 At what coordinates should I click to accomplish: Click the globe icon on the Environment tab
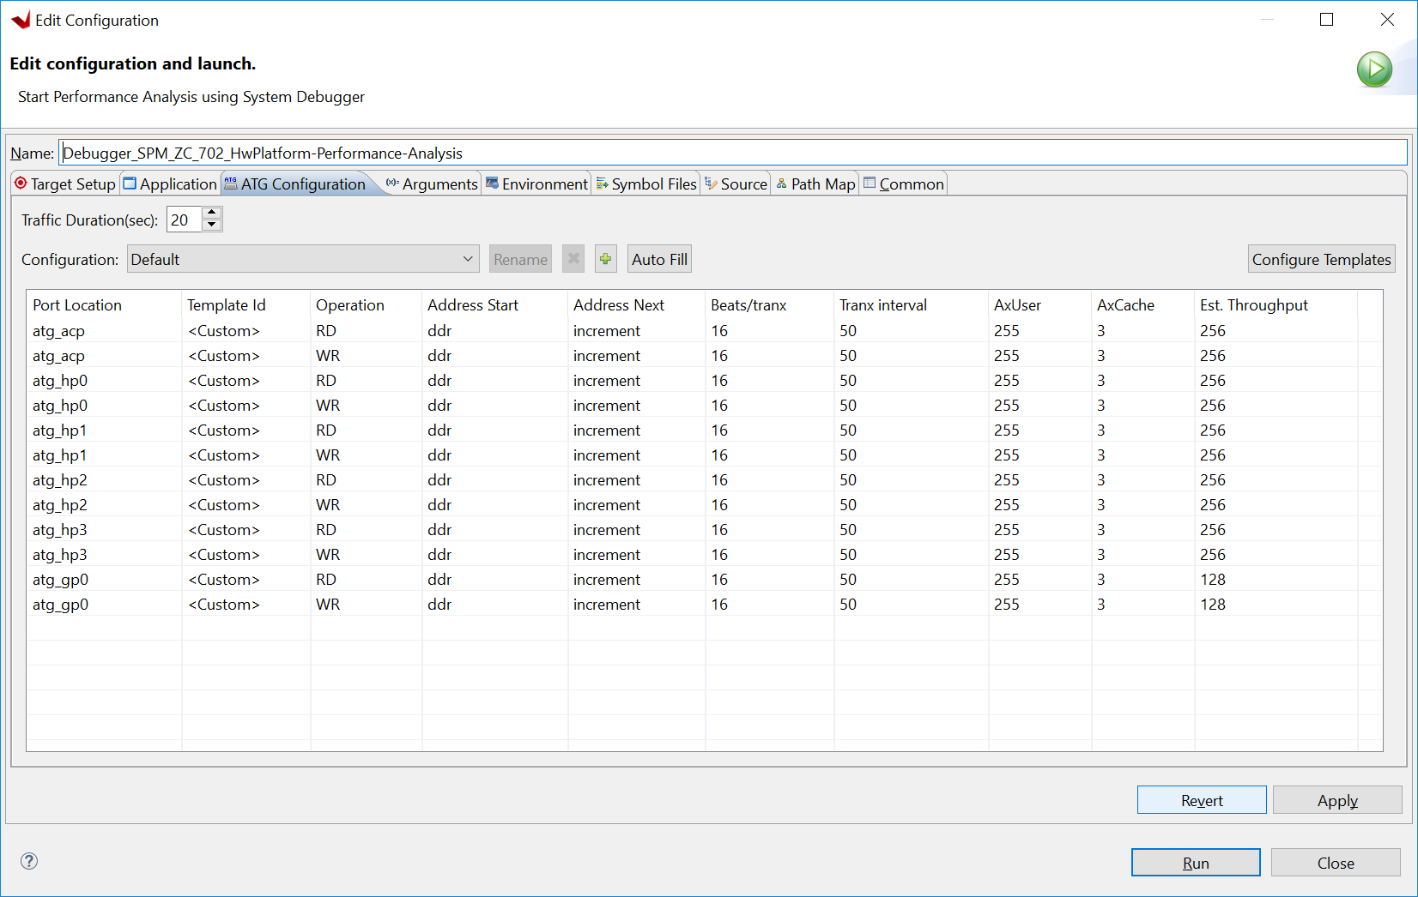[491, 183]
